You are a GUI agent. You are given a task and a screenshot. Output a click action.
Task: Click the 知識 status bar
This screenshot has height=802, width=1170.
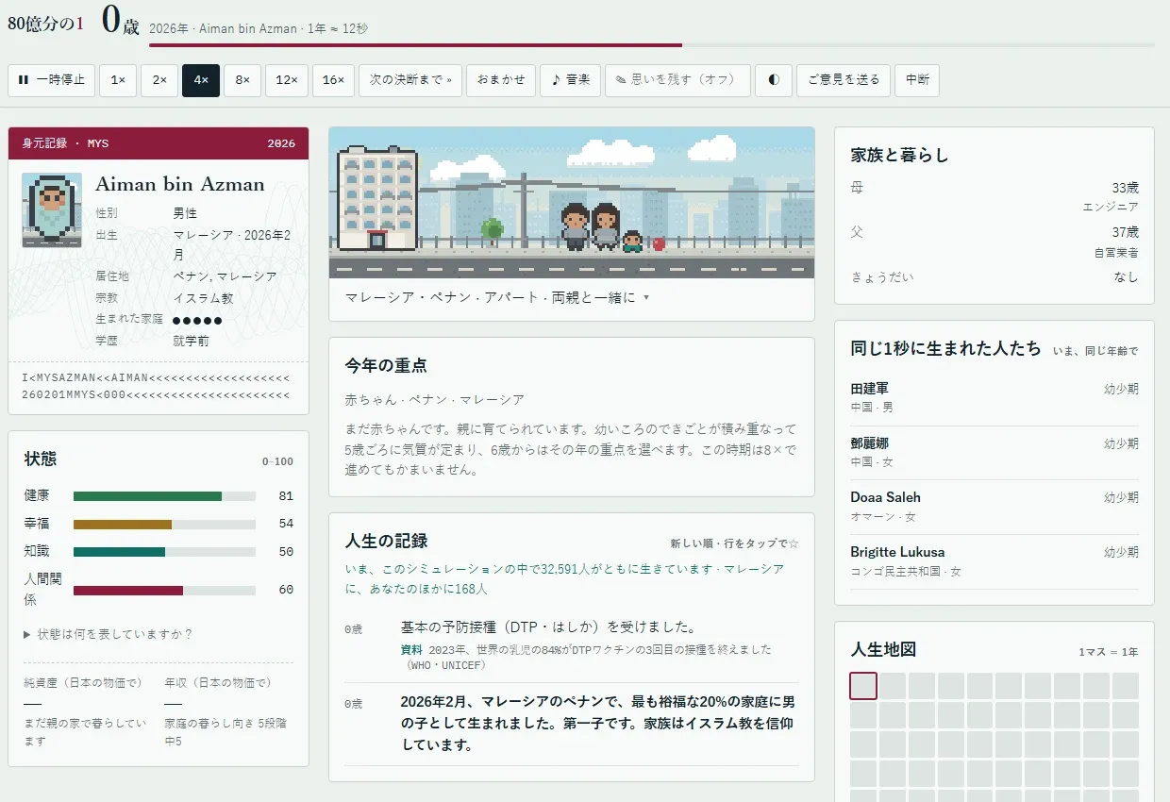tap(164, 552)
